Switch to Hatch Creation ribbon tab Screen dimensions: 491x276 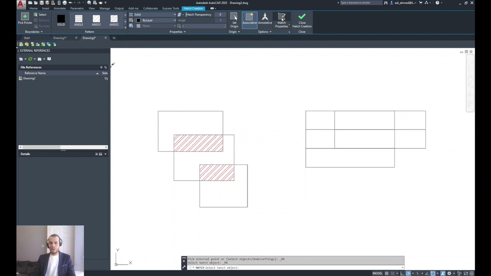(193, 8)
